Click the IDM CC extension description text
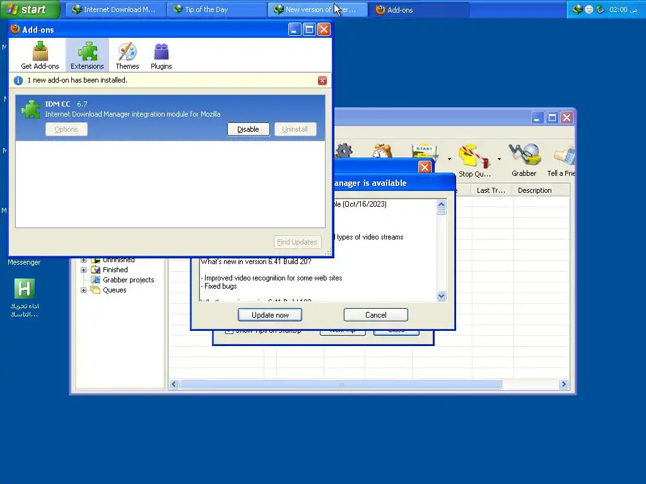The height and width of the screenshot is (484, 646). (x=132, y=114)
